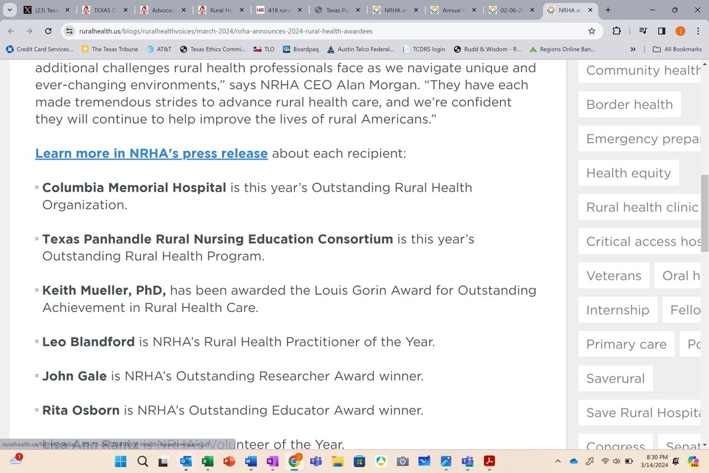Switch to the 418 rural tab
This screenshot has height=473, width=709.
[278, 10]
